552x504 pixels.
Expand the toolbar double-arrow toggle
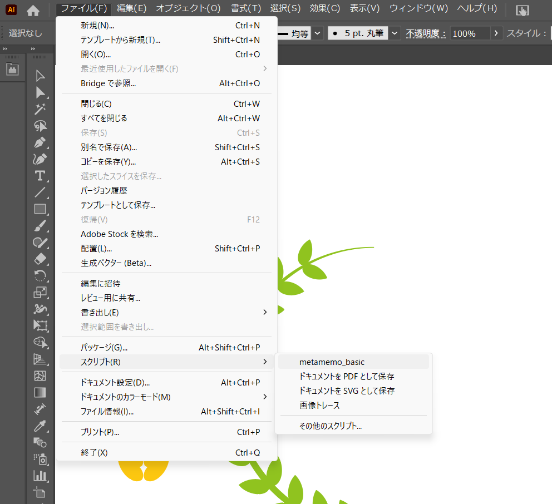point(33,48)
